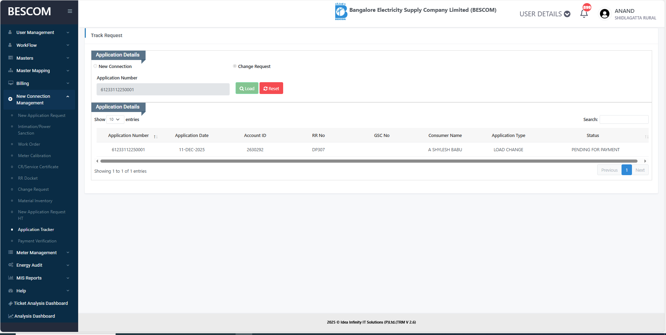Viewport: 666px width, 335px height.
Task: Click WorkFlow sidebar icon
Action: point(10,45)
